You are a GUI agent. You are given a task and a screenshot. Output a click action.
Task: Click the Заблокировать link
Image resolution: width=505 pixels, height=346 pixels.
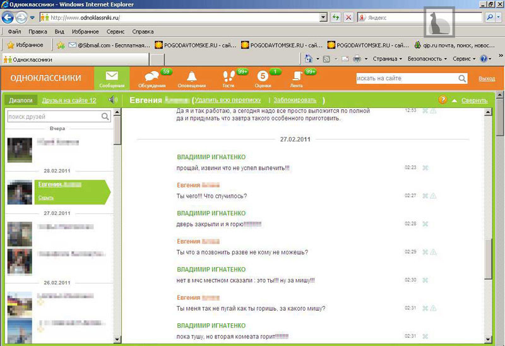pos(295,100)
